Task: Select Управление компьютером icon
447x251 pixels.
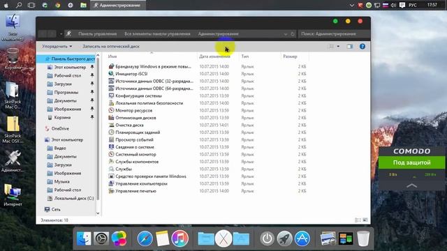Action: [x=111, y=183]
